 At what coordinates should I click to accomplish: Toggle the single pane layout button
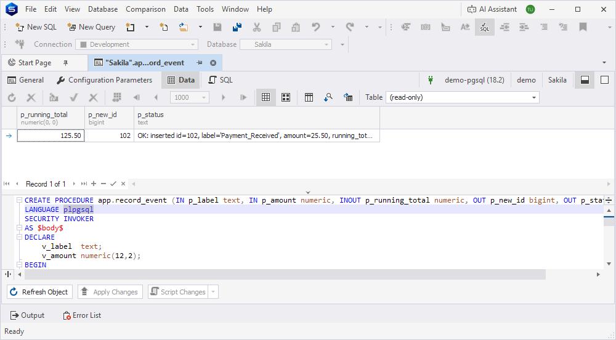pyautogui.click(x=605, y=80)
